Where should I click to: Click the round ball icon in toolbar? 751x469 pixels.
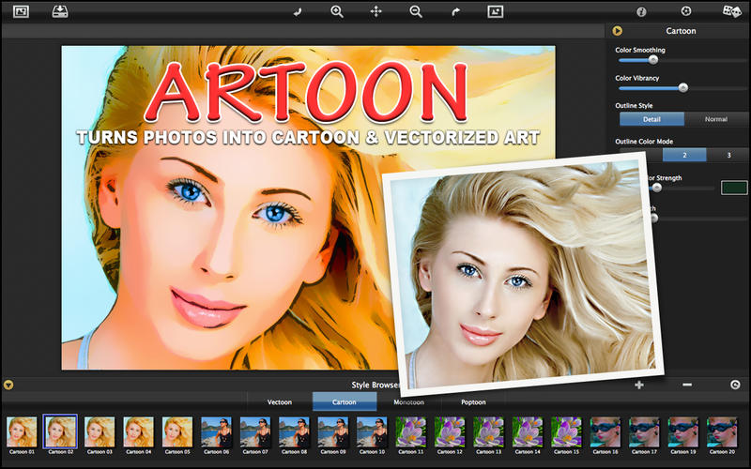[686, 11]
